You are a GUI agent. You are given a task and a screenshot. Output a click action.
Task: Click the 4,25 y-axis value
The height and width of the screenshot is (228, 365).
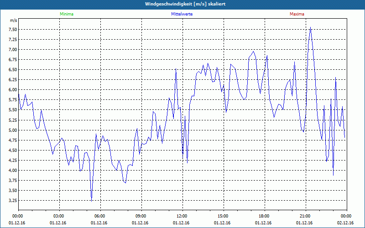coord(13,160)
